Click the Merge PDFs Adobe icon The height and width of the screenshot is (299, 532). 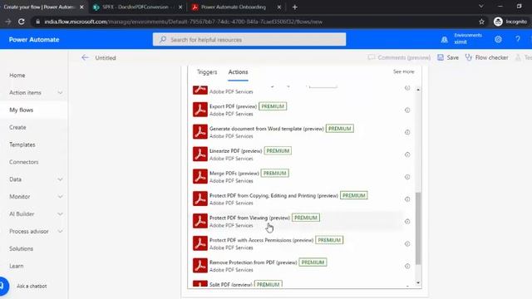[x=200, y=176]
